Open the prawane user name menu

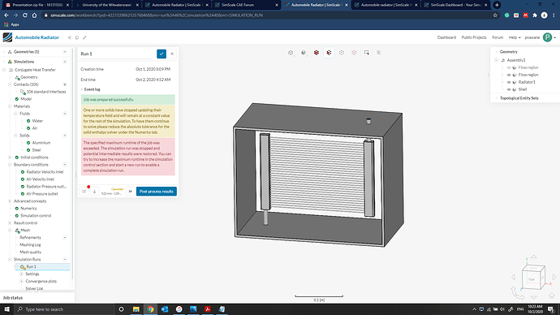point(532,37)
